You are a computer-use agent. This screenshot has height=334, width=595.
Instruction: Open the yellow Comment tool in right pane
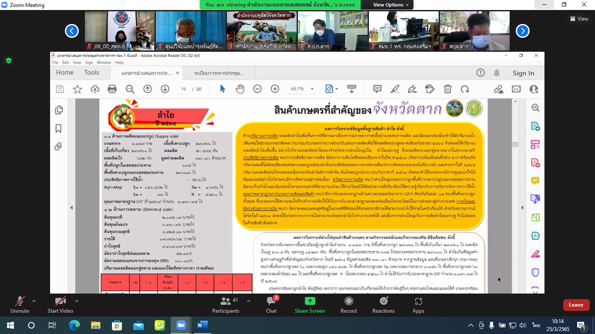[x=535, y=181]
